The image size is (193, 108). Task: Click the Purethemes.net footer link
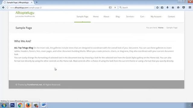[35, 85]
